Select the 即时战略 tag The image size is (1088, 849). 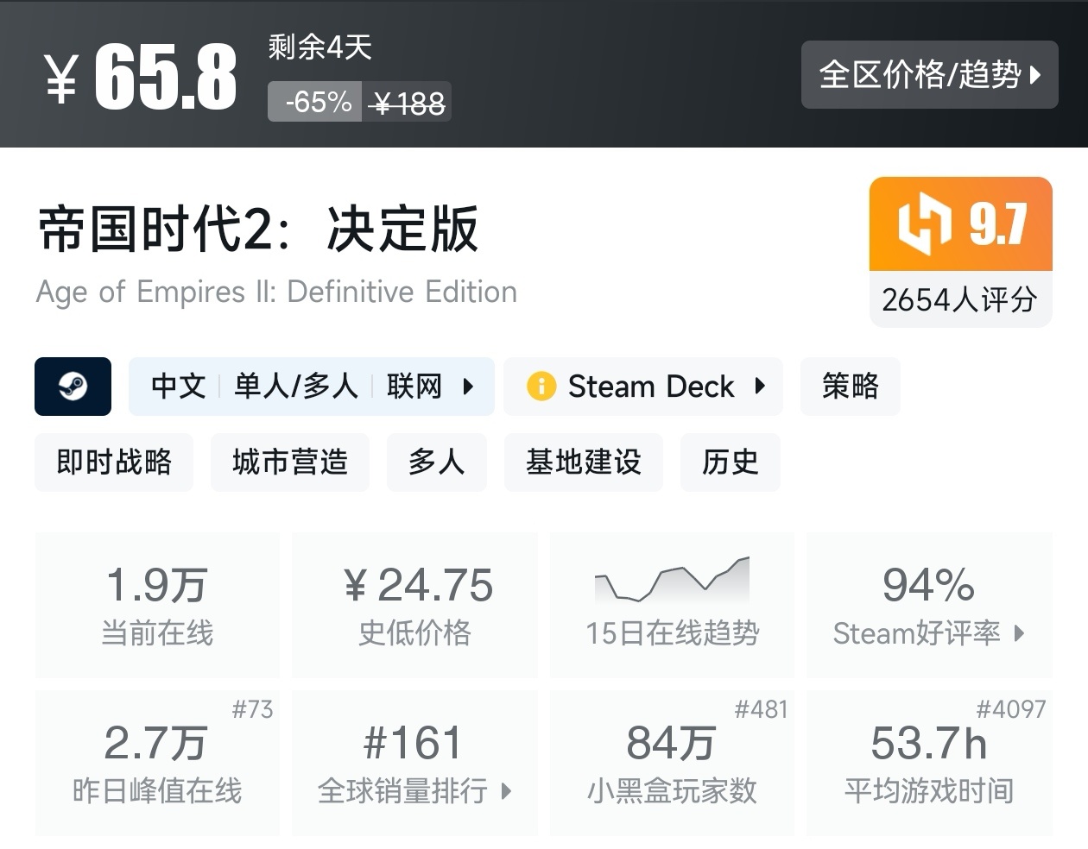coord(114,462)
